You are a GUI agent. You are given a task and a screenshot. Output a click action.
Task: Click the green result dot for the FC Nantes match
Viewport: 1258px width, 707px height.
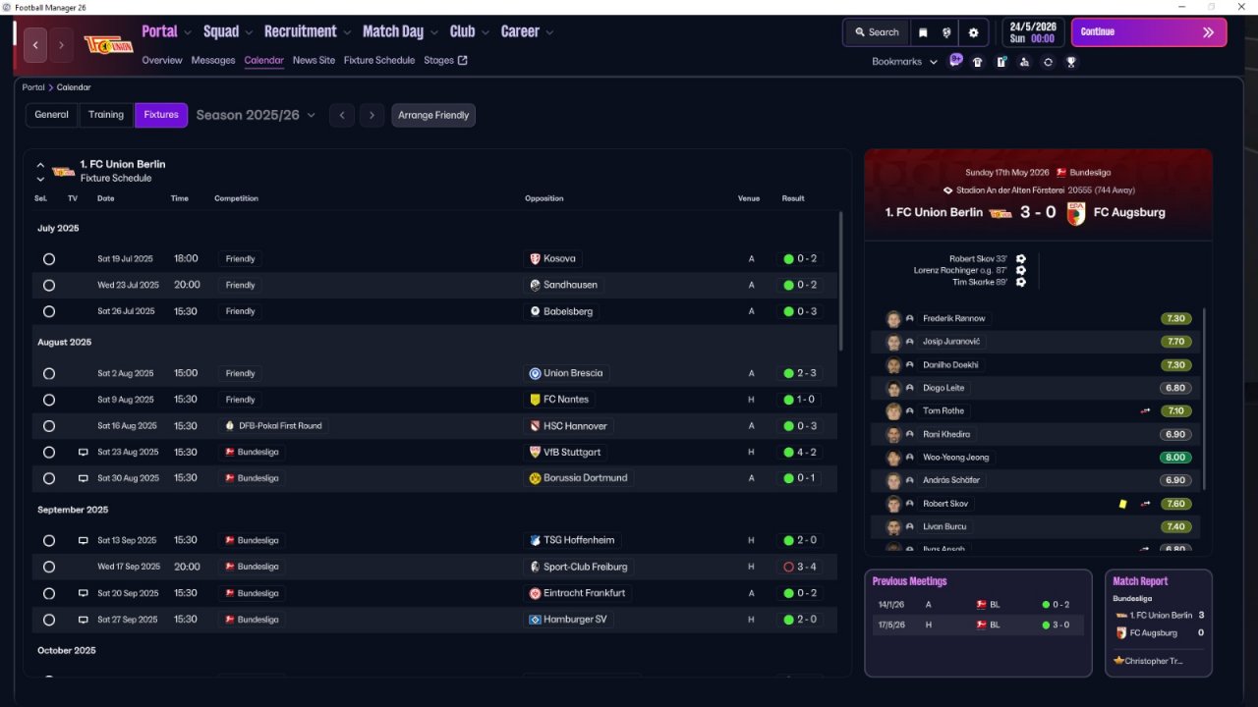coord(788,400)
